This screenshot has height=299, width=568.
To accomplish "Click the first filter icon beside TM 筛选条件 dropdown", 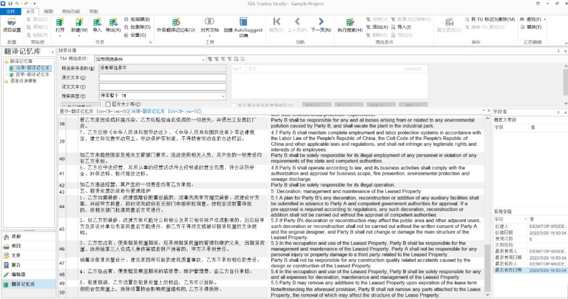I will [x=210, y=59].
